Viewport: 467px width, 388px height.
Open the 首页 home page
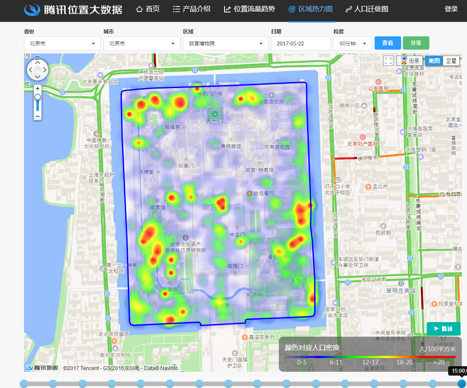(x=148, y=9)
